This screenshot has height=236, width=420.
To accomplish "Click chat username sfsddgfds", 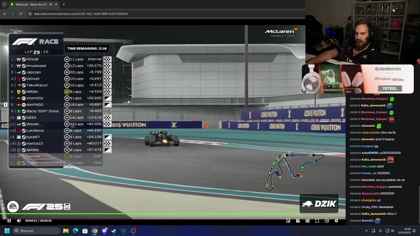I will click(x=368, y=200).
